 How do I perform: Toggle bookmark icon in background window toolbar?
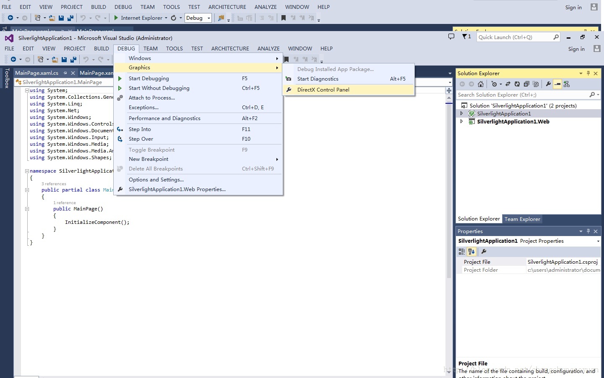click(284, 18)
